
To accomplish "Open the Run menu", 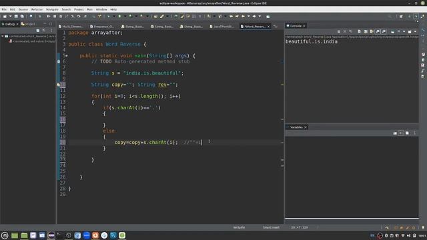I will (x=89, y=9).
